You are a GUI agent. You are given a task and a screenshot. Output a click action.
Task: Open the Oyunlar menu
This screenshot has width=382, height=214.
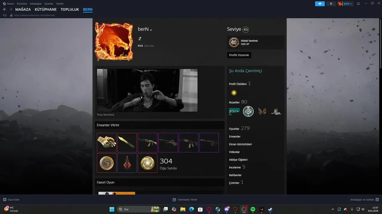pos(49,4)
